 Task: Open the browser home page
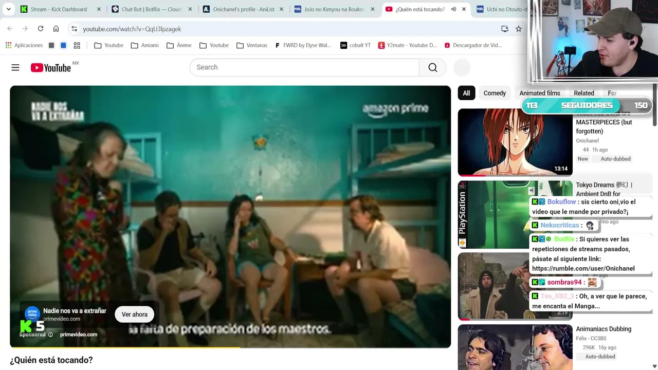point(56,29)
